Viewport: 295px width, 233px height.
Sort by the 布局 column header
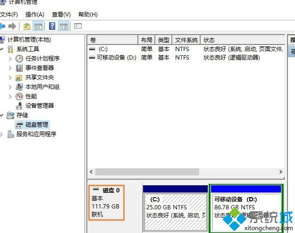coord(146,40)
